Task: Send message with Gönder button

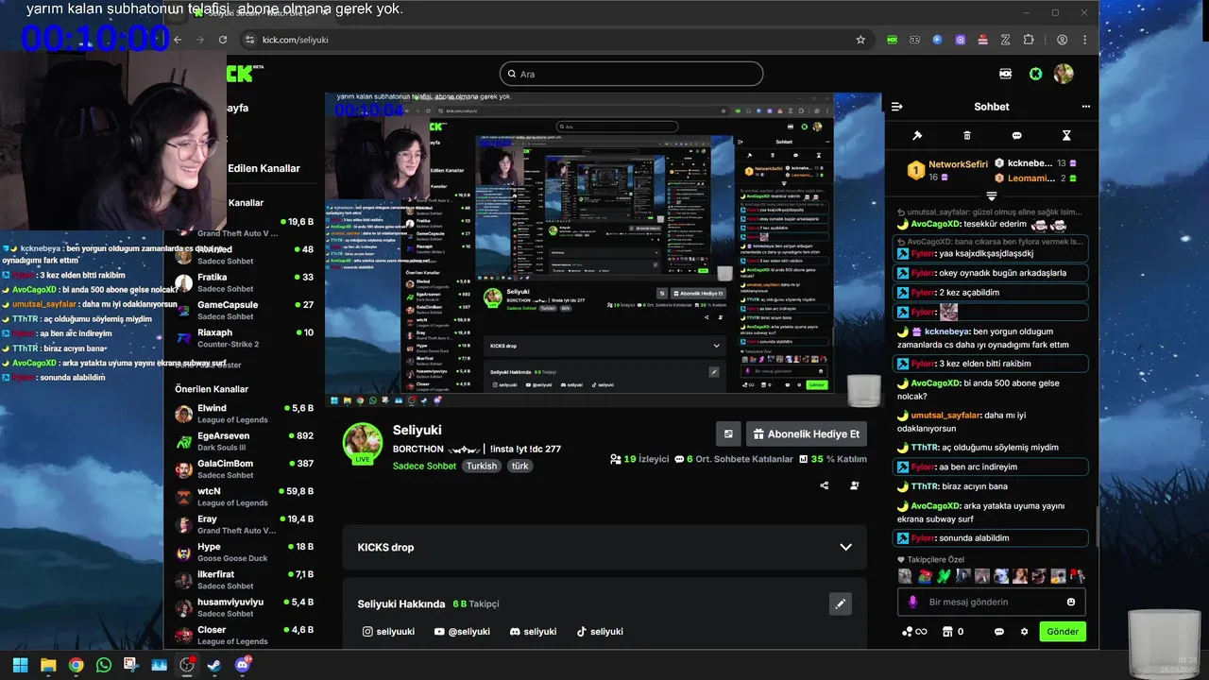Action: [x=1063, y=632]
